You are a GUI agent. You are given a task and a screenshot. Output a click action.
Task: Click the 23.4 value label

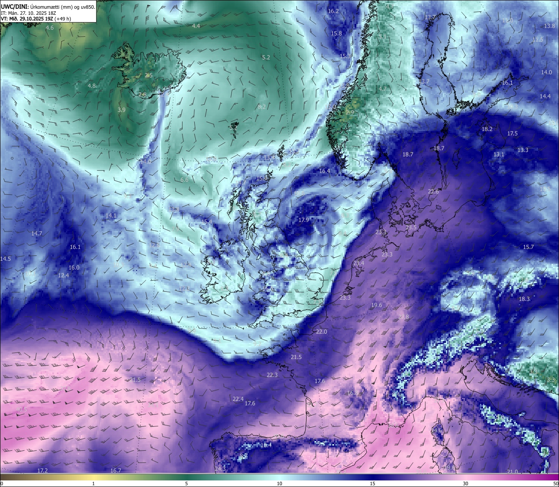[359, 263]
